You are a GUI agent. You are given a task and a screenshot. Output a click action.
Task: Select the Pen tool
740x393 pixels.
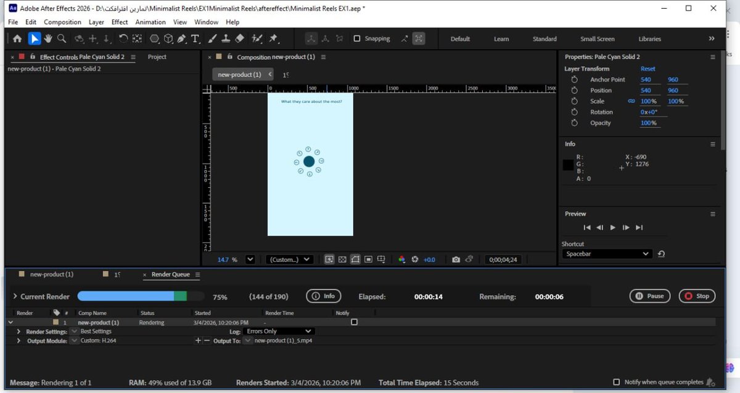tap(182, 39)
